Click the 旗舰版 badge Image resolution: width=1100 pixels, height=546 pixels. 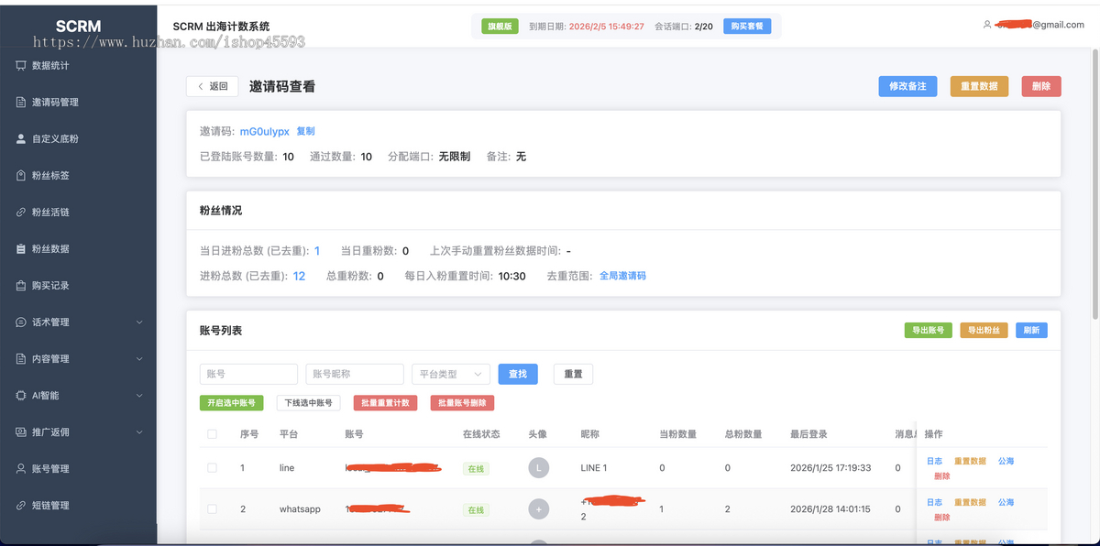pos(500,27)
